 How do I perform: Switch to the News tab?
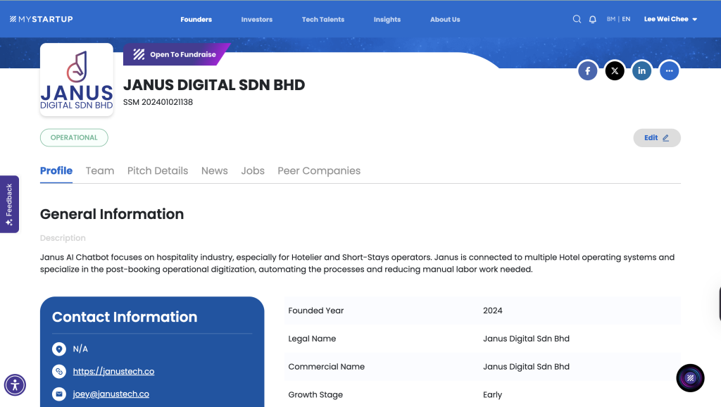(x=214, y=170)
